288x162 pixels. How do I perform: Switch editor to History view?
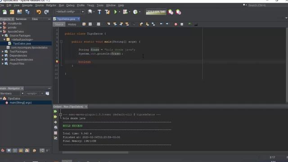(x=72, y=24)
